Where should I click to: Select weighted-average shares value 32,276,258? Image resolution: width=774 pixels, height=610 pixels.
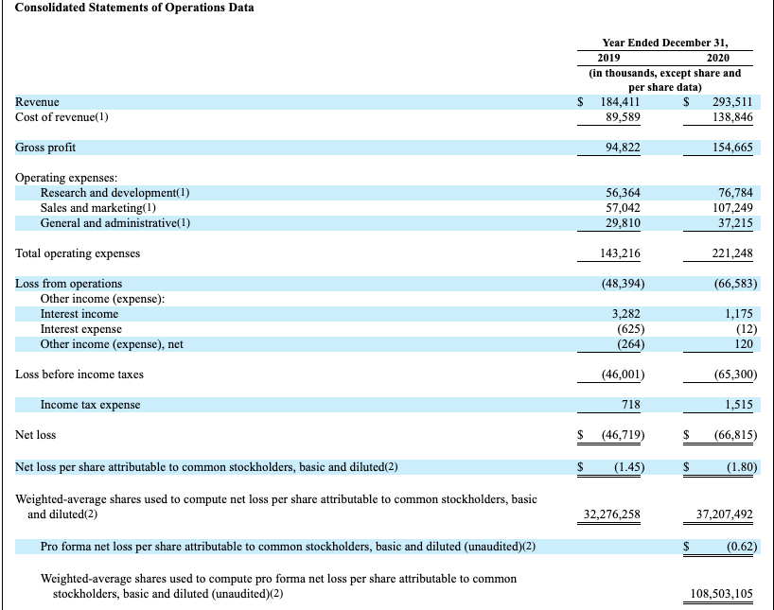pos(612,514)
